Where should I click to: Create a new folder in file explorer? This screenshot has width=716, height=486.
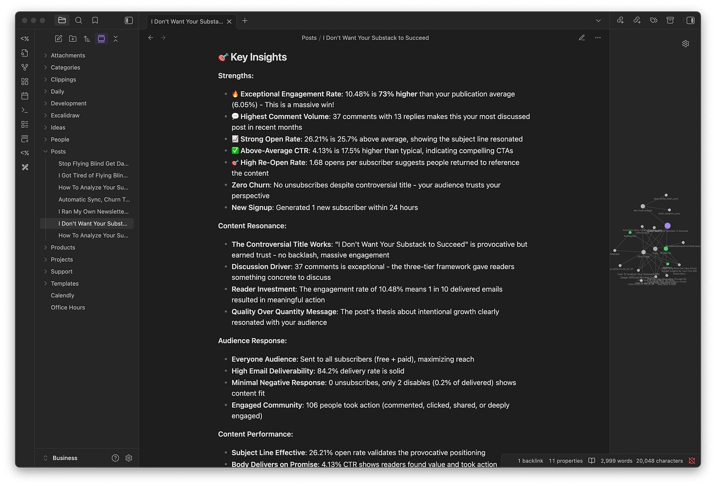tap(73, 39)
